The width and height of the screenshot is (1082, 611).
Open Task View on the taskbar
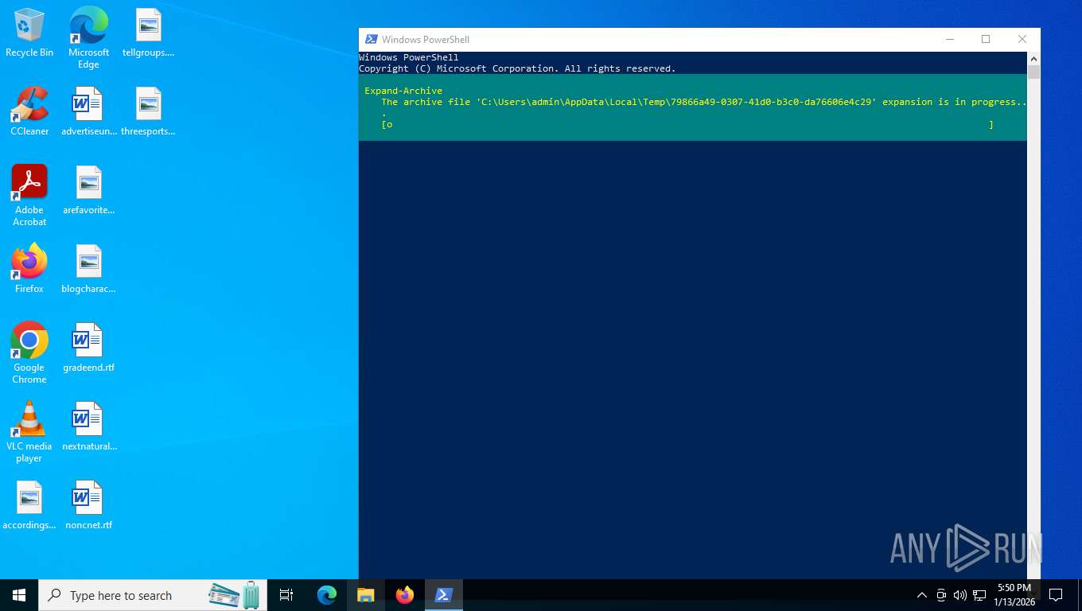(286, 595)
